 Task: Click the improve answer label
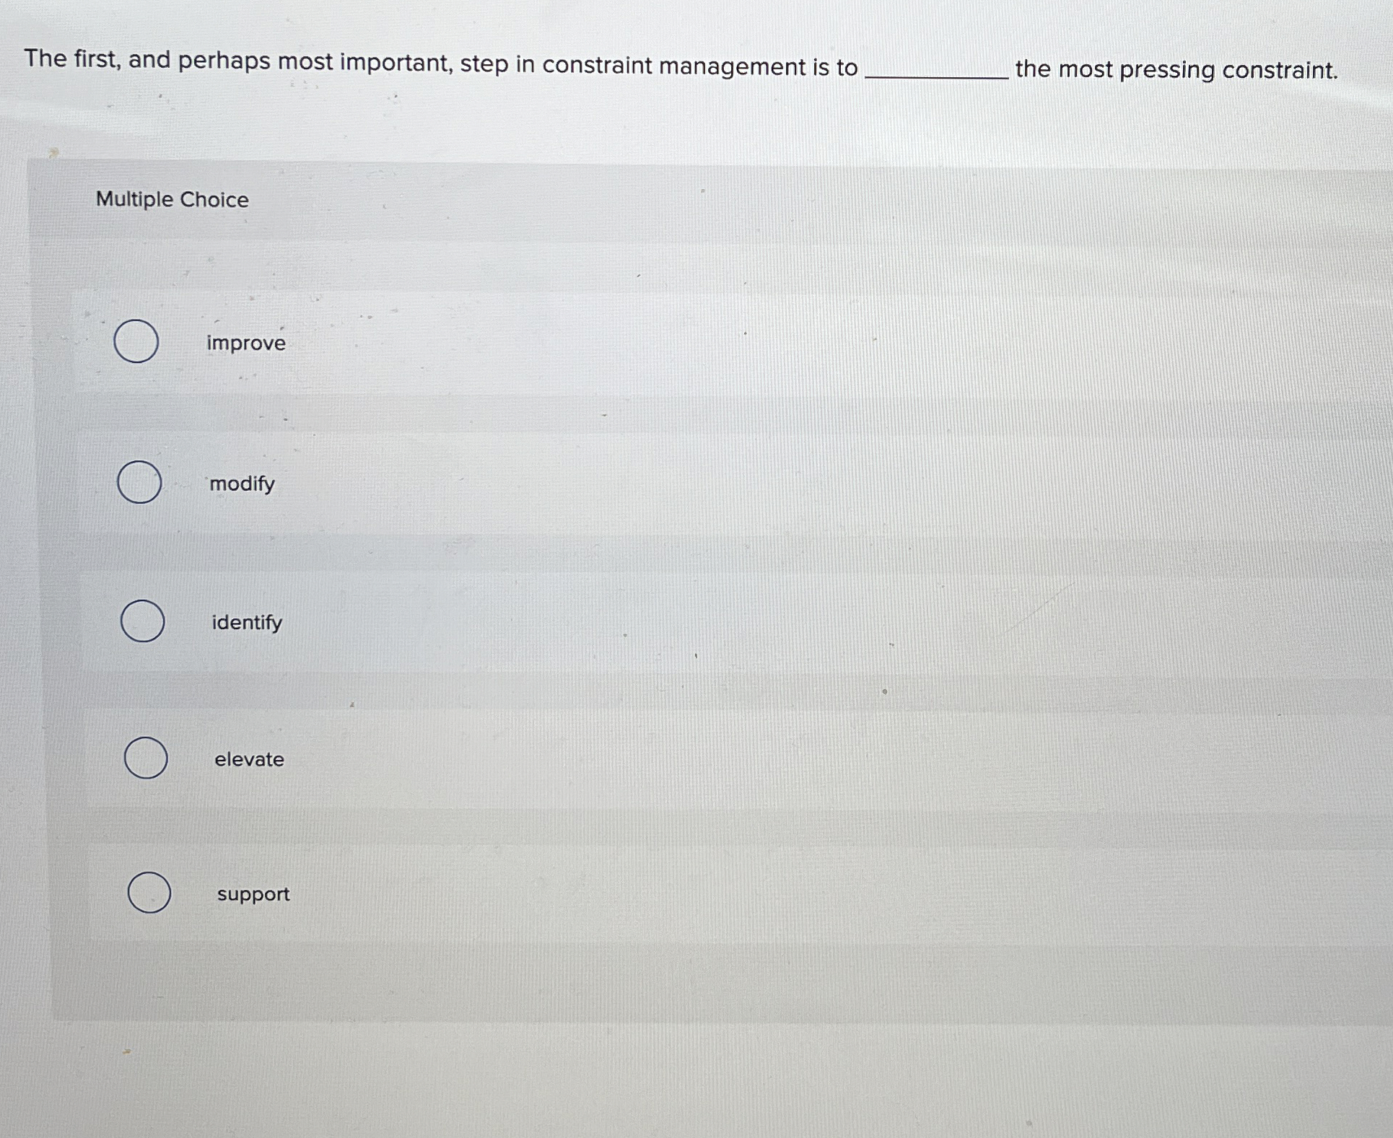(x=245, y=343)
